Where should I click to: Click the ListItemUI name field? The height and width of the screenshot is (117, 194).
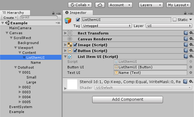[x=126, y=20]
